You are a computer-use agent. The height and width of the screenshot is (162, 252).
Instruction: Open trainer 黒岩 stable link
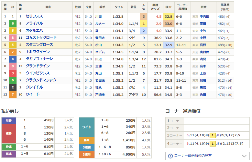203,87
